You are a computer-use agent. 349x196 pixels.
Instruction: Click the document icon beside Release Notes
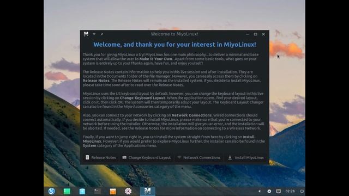coord(87,157)
